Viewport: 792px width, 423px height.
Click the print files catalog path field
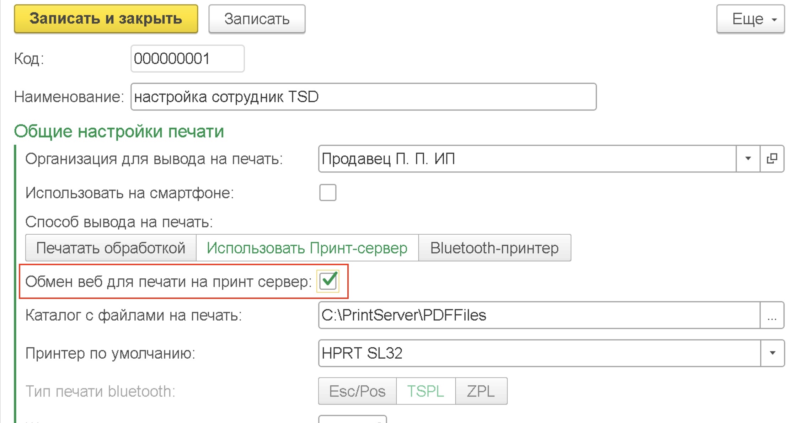[539, 315]
